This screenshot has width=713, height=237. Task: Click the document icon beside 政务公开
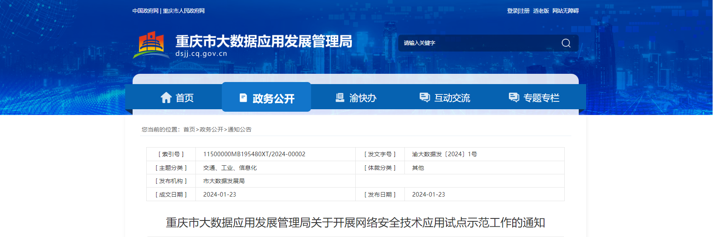pyautogui.click(x=243, y=98)
